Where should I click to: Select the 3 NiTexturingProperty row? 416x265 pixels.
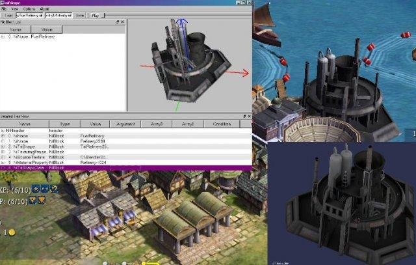125,152
